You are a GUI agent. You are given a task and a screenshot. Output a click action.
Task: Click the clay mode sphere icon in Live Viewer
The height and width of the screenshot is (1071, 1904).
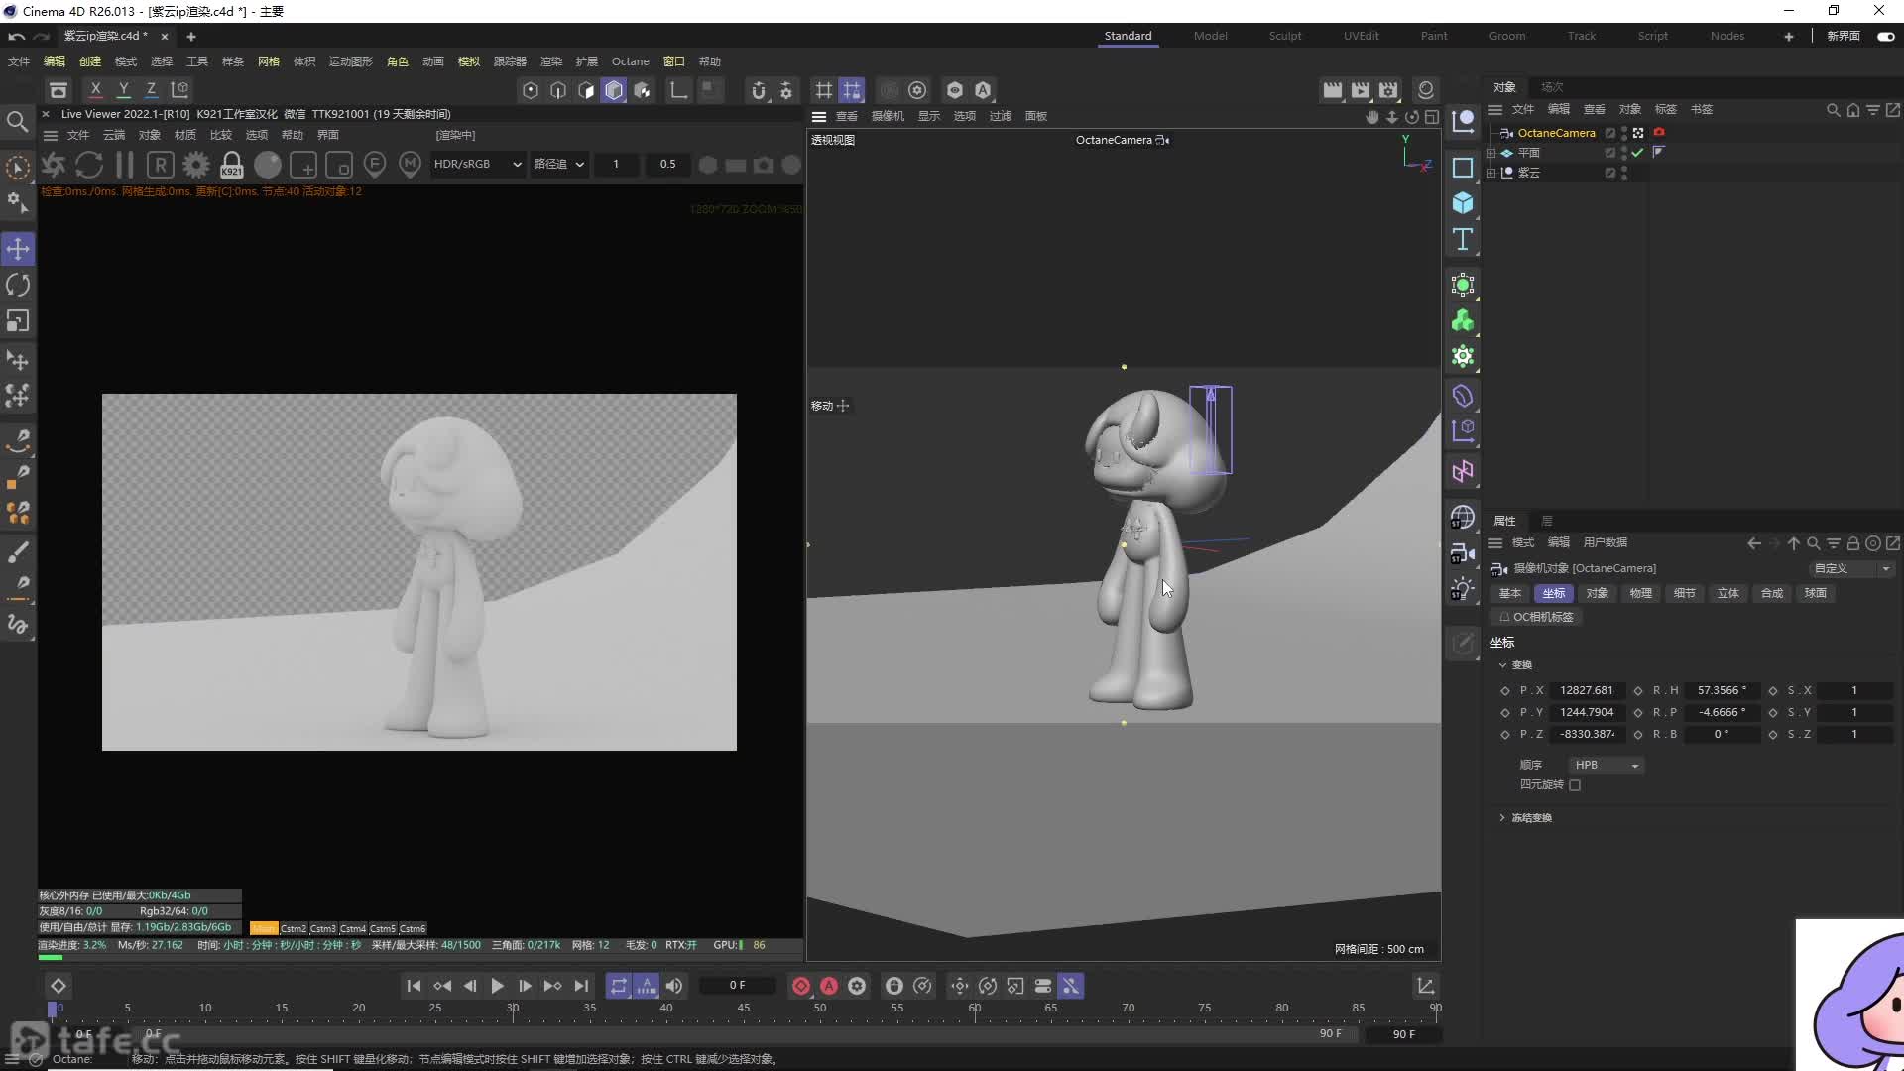[267, 165]
